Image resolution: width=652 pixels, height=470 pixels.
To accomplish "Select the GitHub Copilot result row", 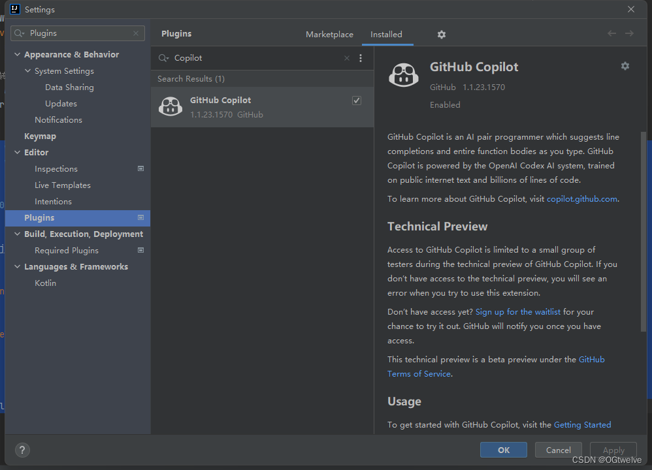I will (x=263, y=107).
